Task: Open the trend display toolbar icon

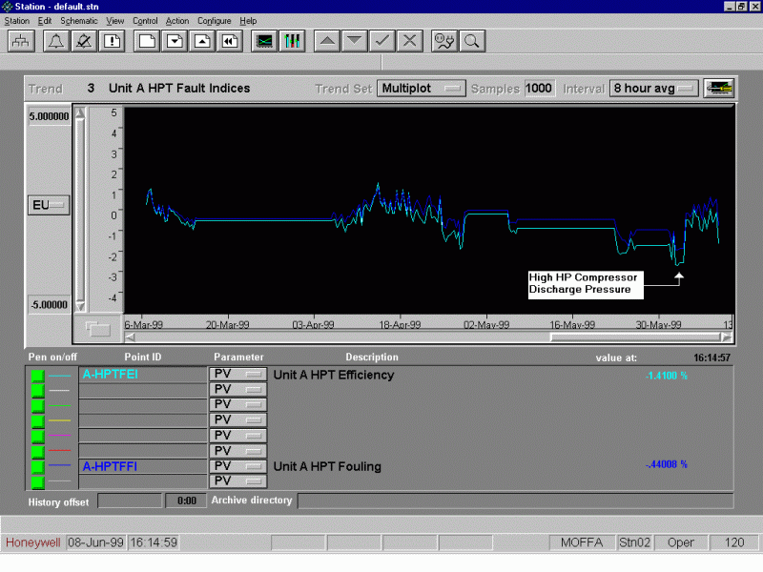Action: (264, 41)
